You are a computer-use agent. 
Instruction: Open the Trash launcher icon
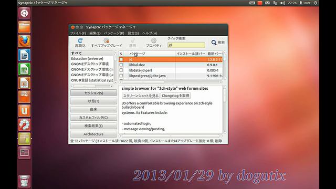[x=24, y=181]
